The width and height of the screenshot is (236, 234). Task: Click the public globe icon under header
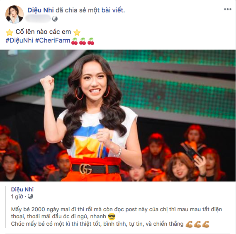click(x=55, y=19)
